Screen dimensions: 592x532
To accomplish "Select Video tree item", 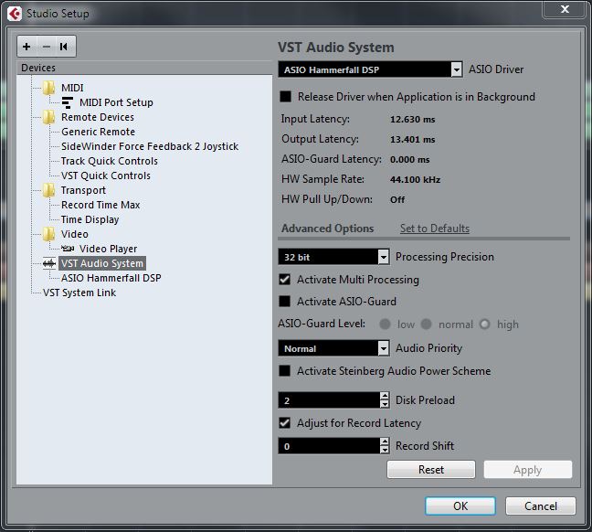I will [x=74, y=234].
